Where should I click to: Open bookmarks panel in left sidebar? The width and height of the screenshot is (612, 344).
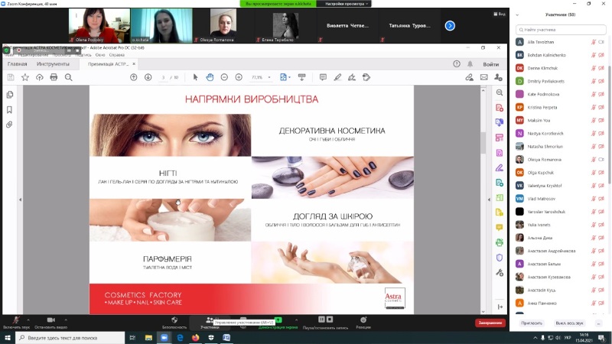pos(10,109)
